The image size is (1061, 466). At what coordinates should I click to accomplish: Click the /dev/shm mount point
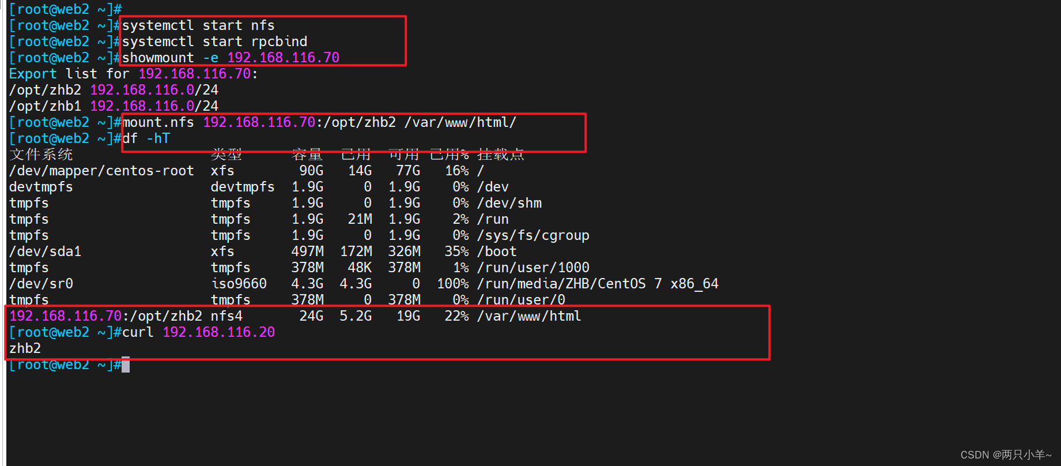509,203
